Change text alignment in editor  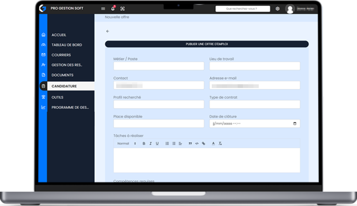[180, 143]
